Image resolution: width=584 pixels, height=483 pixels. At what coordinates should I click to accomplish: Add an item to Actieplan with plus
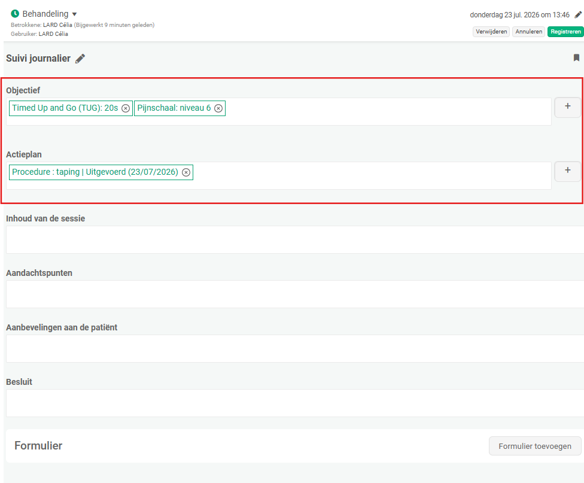(x=568, y=171)
